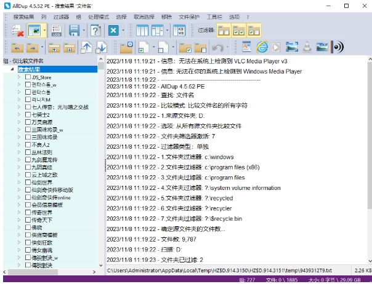The width and height of the screenshot is (372, 284).
Task: Click the folder icon with upward box arrow
Action: (x=54, y=47)
